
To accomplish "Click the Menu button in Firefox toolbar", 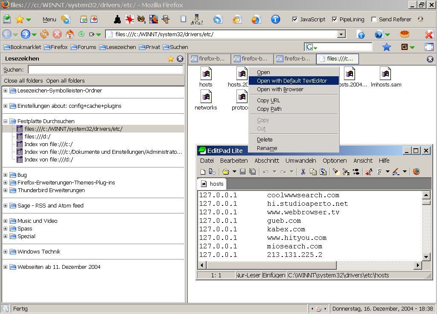I will (x=50, y=19).
